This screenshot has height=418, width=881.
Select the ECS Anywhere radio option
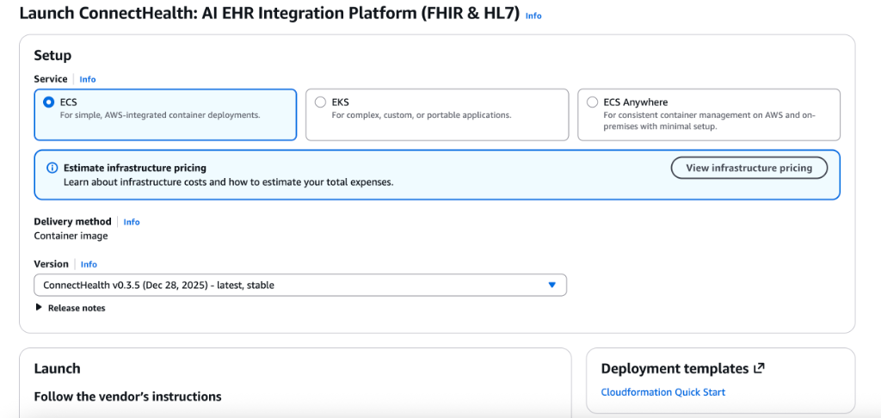tap(592, 101)
